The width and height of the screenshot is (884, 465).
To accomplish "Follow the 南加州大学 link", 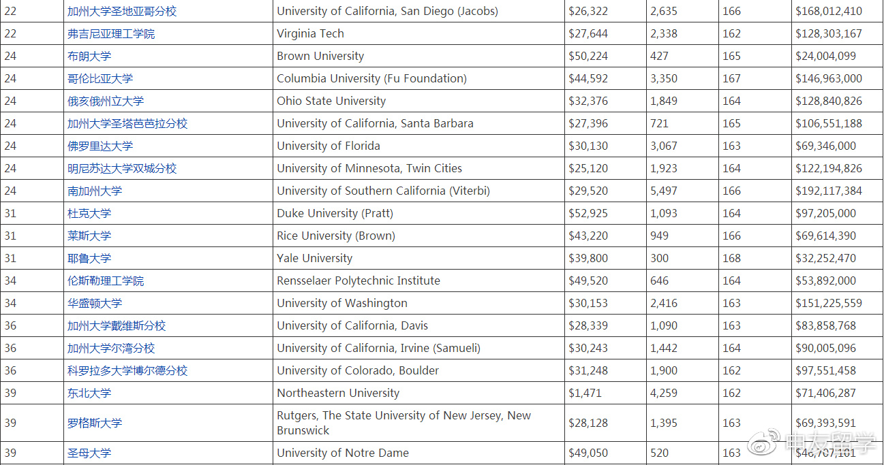I will 95,191.
